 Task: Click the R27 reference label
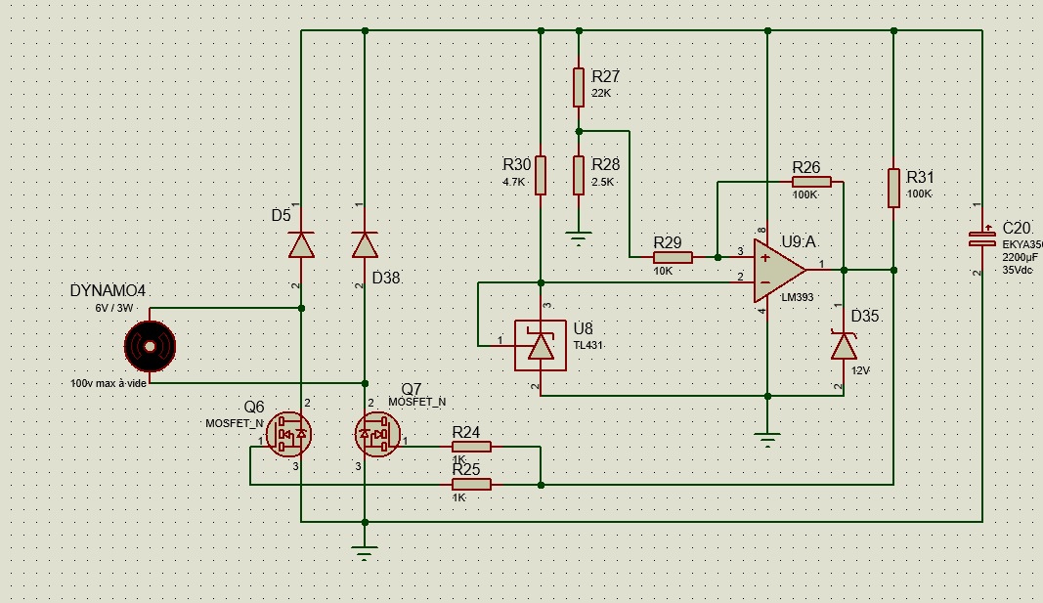(x=605, y=76)
